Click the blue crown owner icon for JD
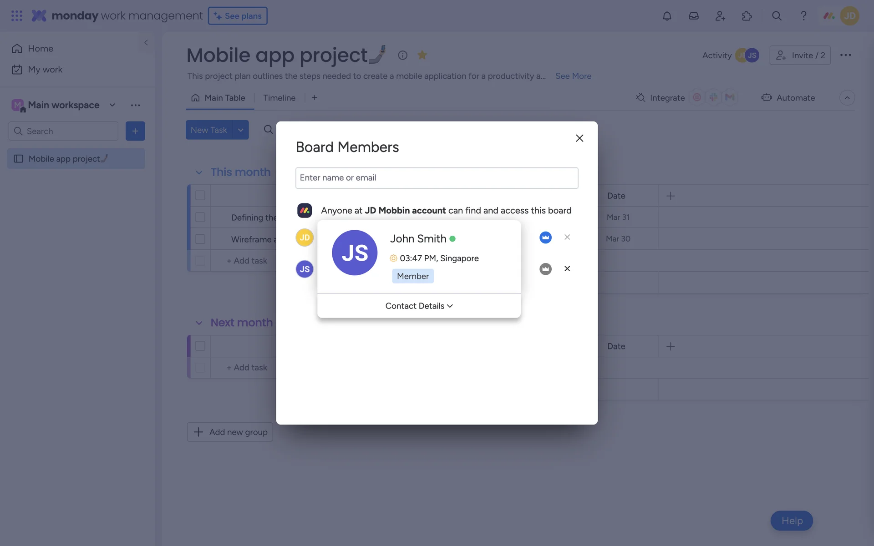The width and height of the screenshot is (874, 546). (545, 238)
